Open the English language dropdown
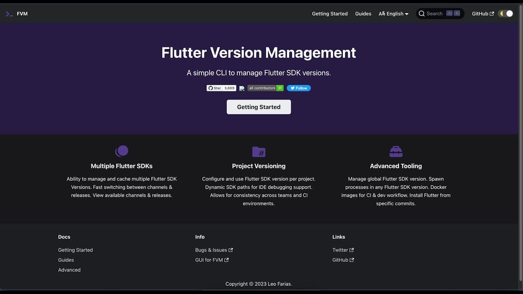The height and width of the screenshot is (294, 523). [x=394, y=13]
